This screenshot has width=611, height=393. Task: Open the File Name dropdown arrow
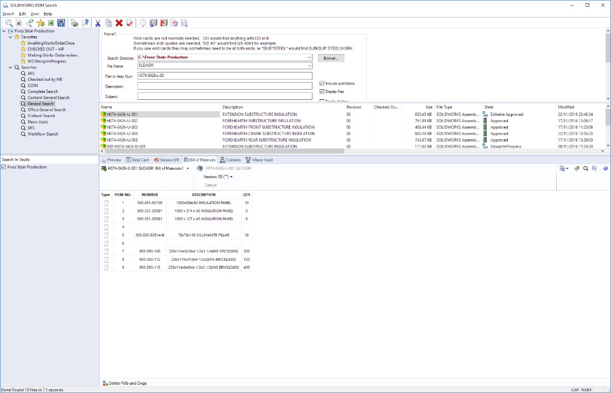pos(309,66)
